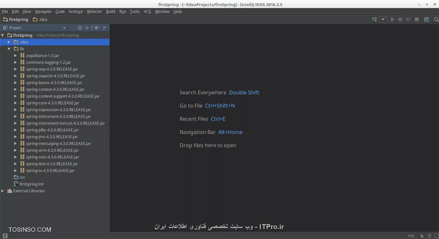Collapse the lib folder node
439x239 pixels.
(9, 49)
